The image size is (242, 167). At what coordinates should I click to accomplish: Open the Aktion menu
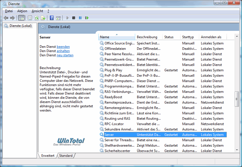22,11
